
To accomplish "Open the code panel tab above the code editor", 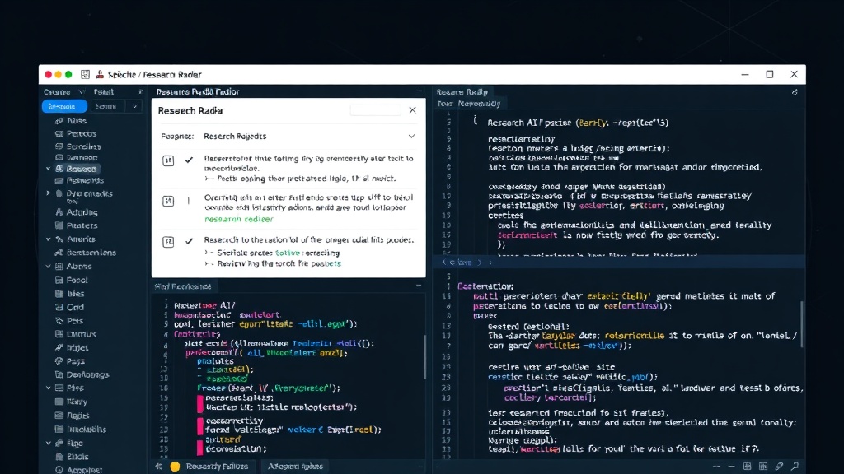I will [x=183, y=286].
